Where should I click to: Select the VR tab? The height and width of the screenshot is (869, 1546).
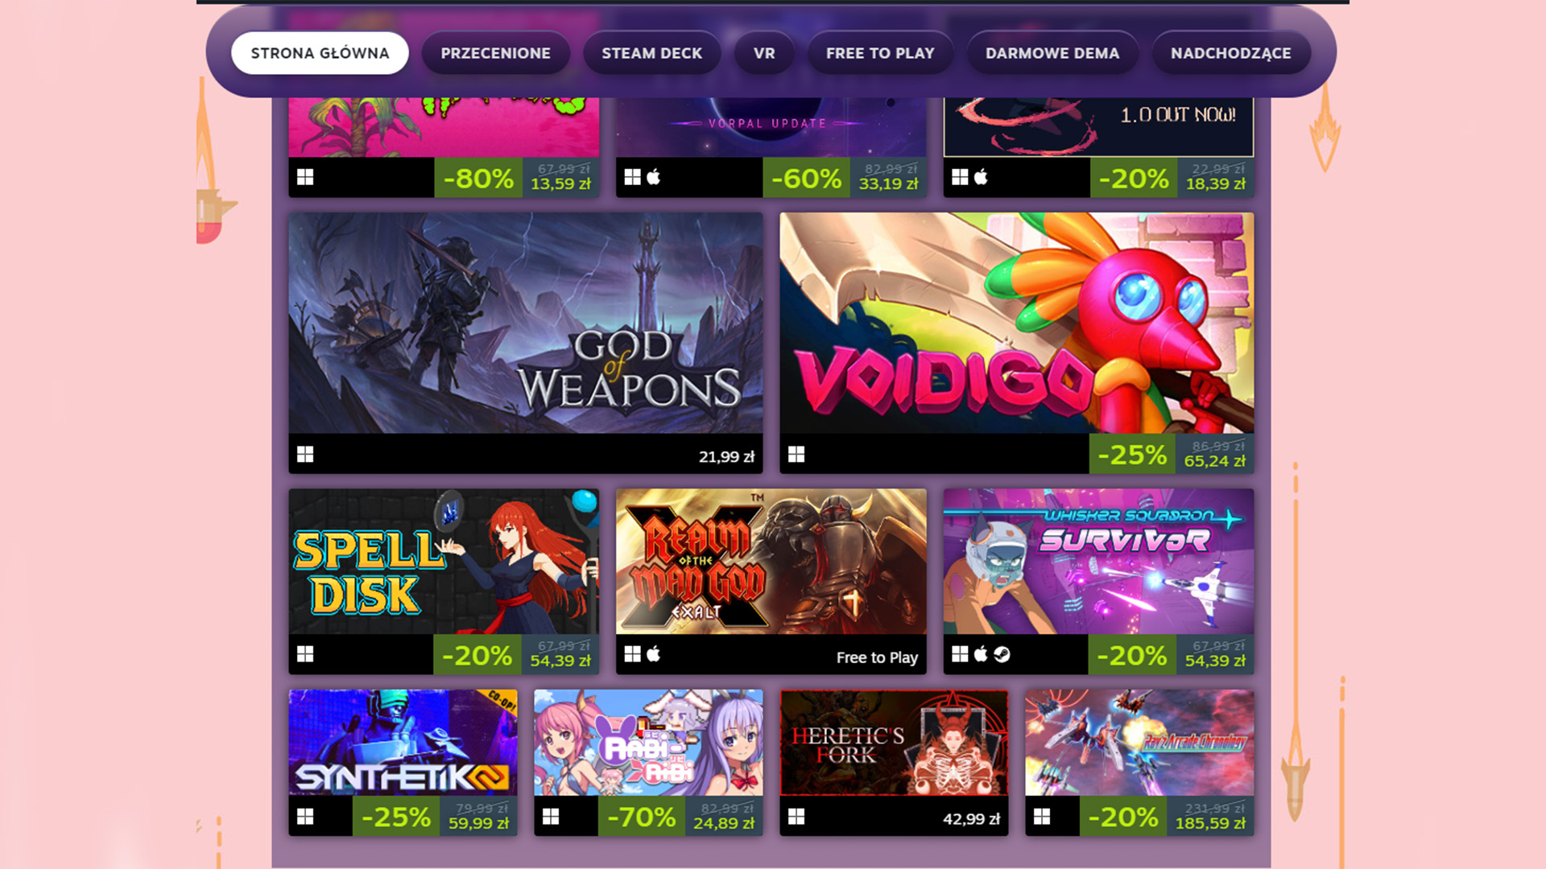click(x=764, y=53)
